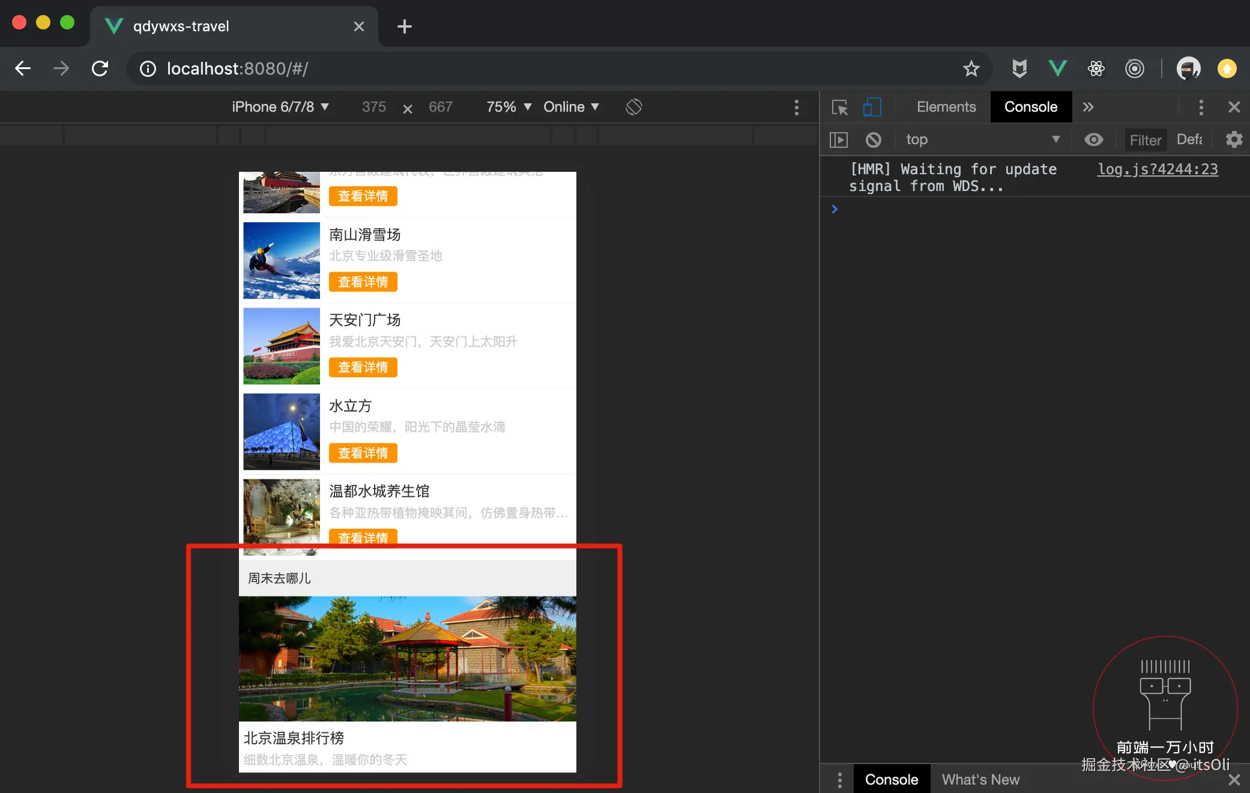This screenshot has width=1250, height=793.
Task: Open DevTools customize menu
Action: (x=1201, y=108)
